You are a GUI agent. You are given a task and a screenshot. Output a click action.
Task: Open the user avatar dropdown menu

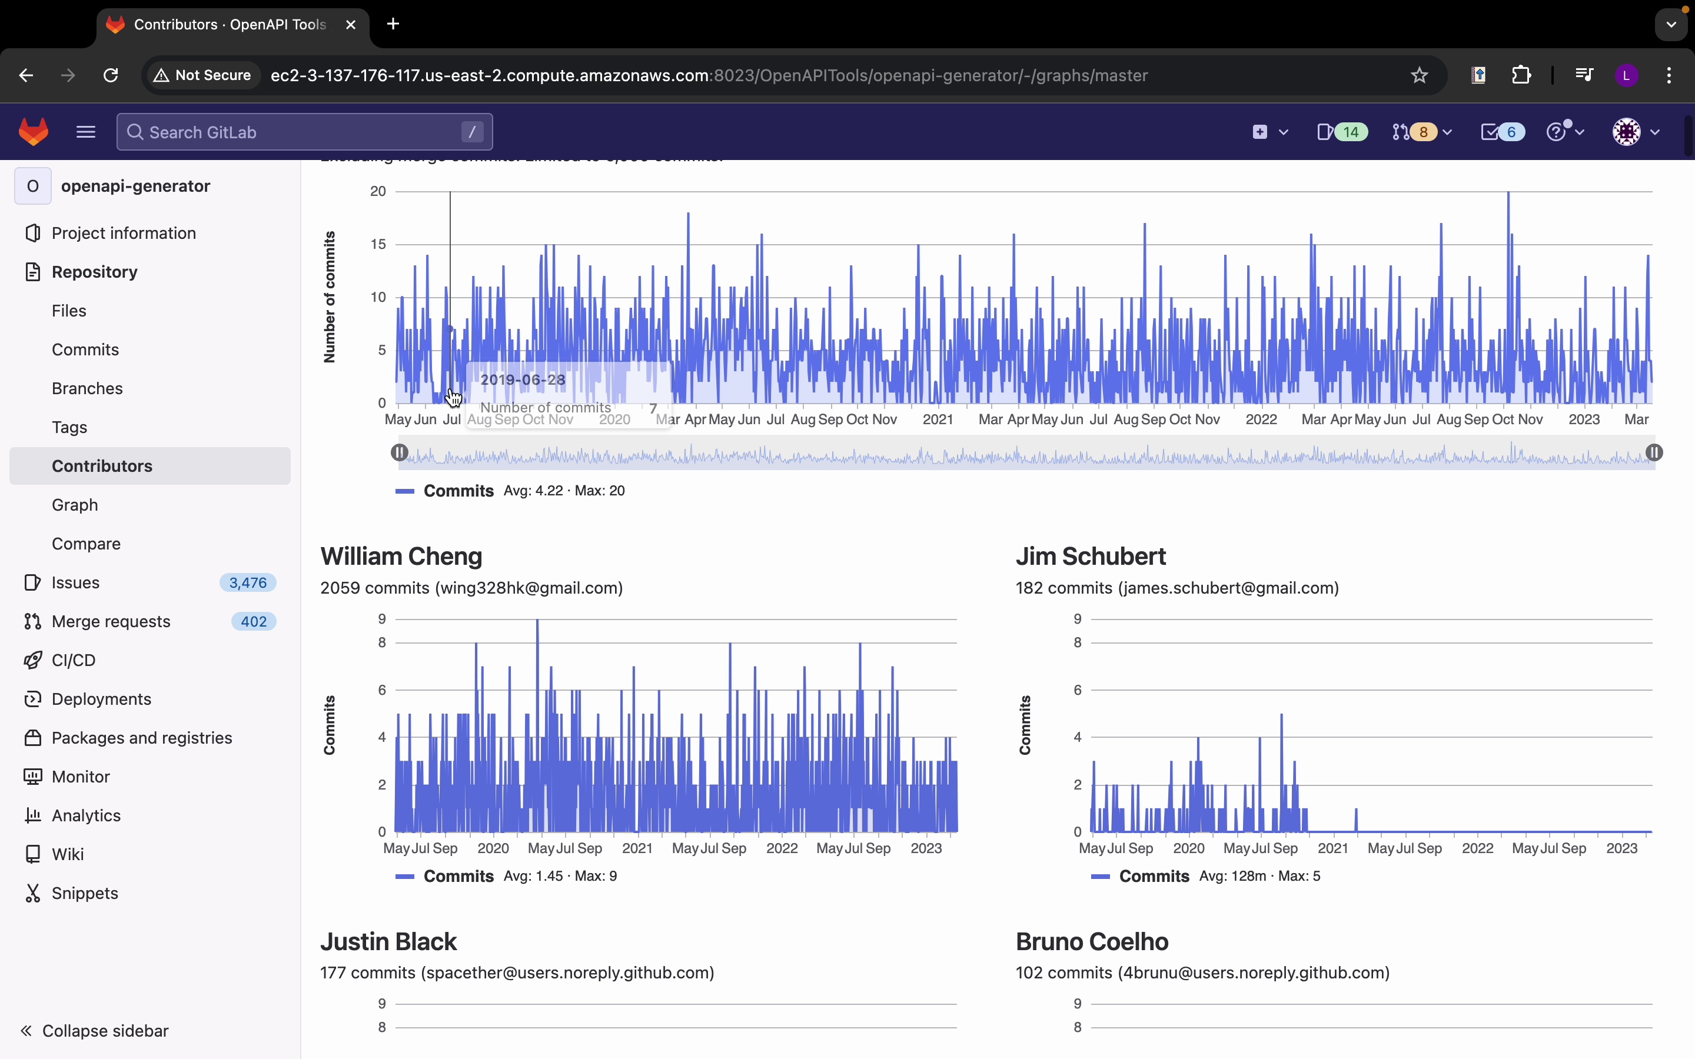(1636, 132)
